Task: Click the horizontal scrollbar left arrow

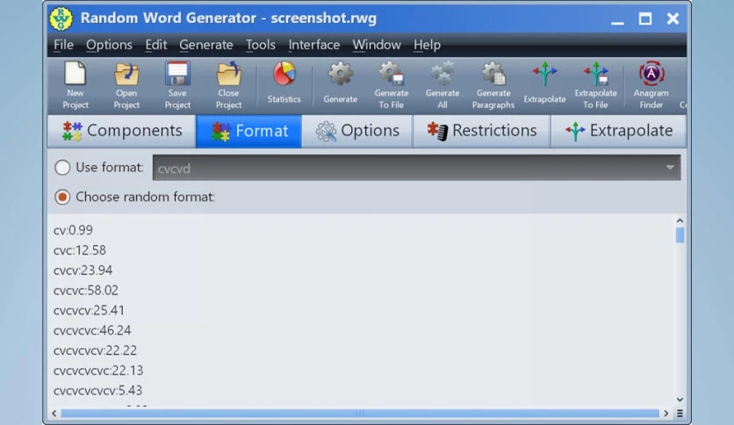Action: 54,414
